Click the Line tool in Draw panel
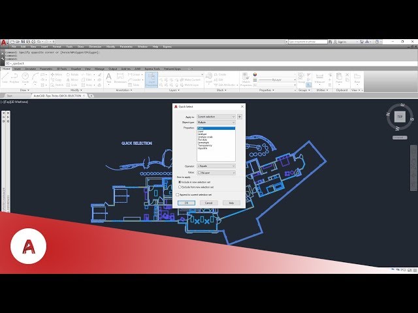This screenshot has width=418, height=313. click(5, 78)
